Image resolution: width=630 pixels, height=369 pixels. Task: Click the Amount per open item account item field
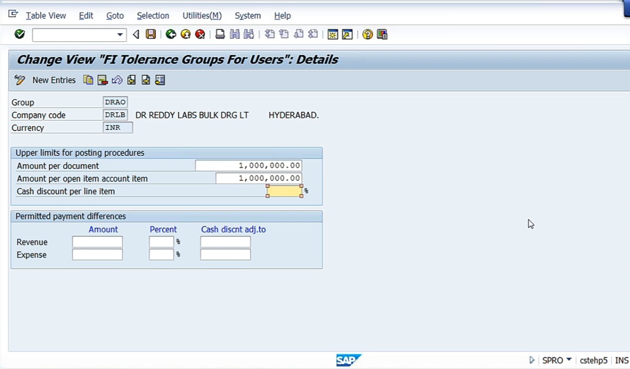[259, 178]
